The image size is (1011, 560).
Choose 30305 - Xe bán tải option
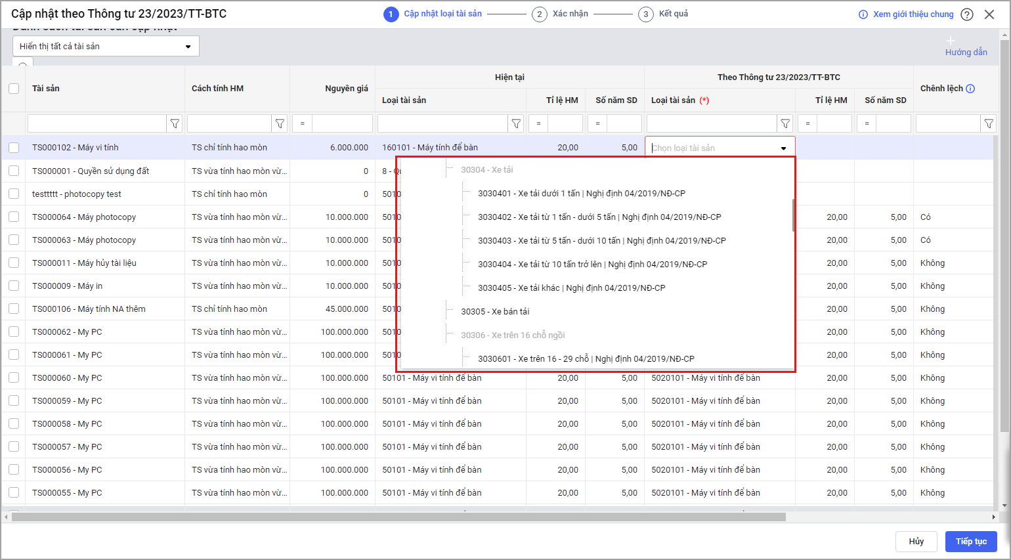coord(495,312)
